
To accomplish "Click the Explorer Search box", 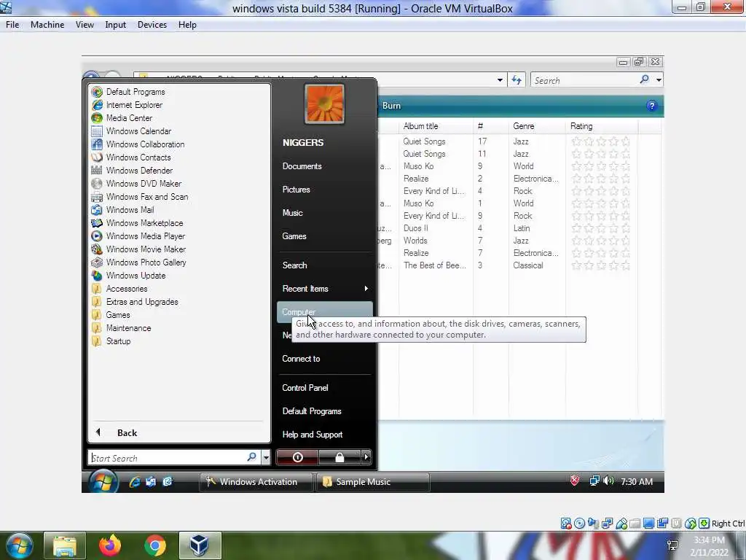I will click(585, 80).
